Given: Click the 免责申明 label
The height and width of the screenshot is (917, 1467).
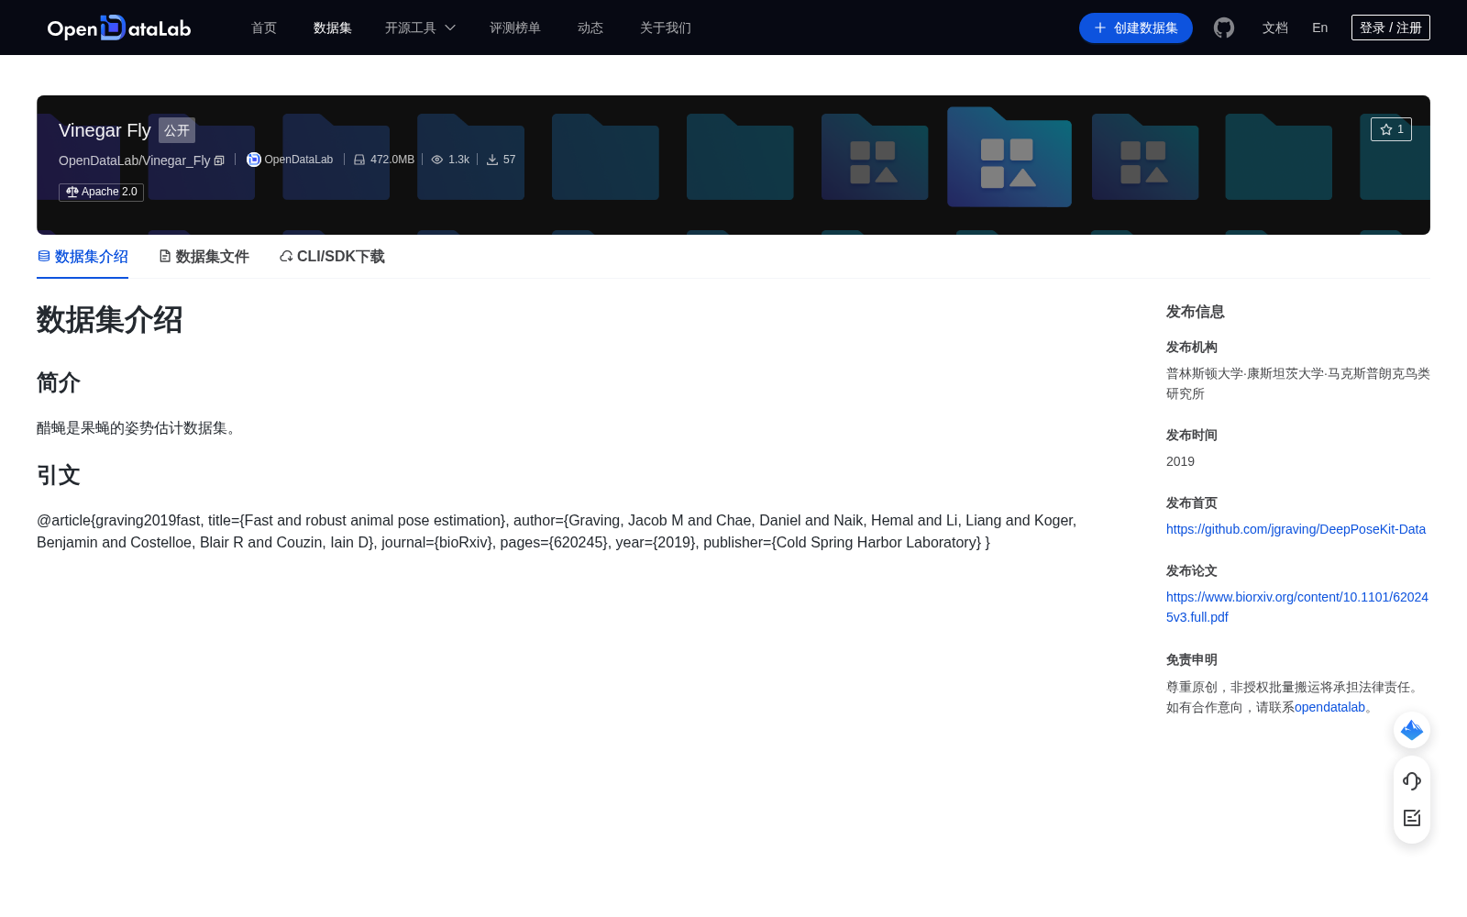Looking at the screenshot, I should 1192,659.
